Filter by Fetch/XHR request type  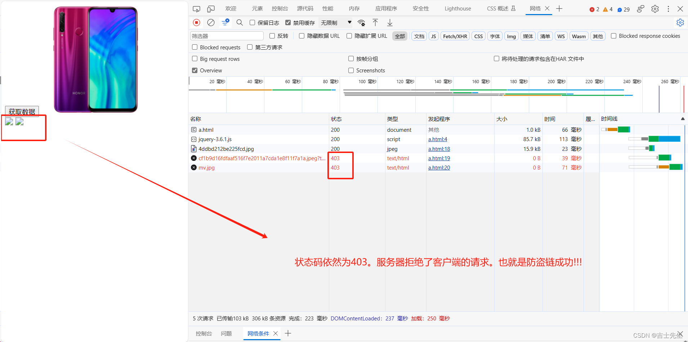click(x=455, y=36)
